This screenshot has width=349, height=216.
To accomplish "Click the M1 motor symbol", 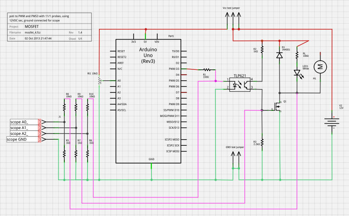I will [320, 67].
